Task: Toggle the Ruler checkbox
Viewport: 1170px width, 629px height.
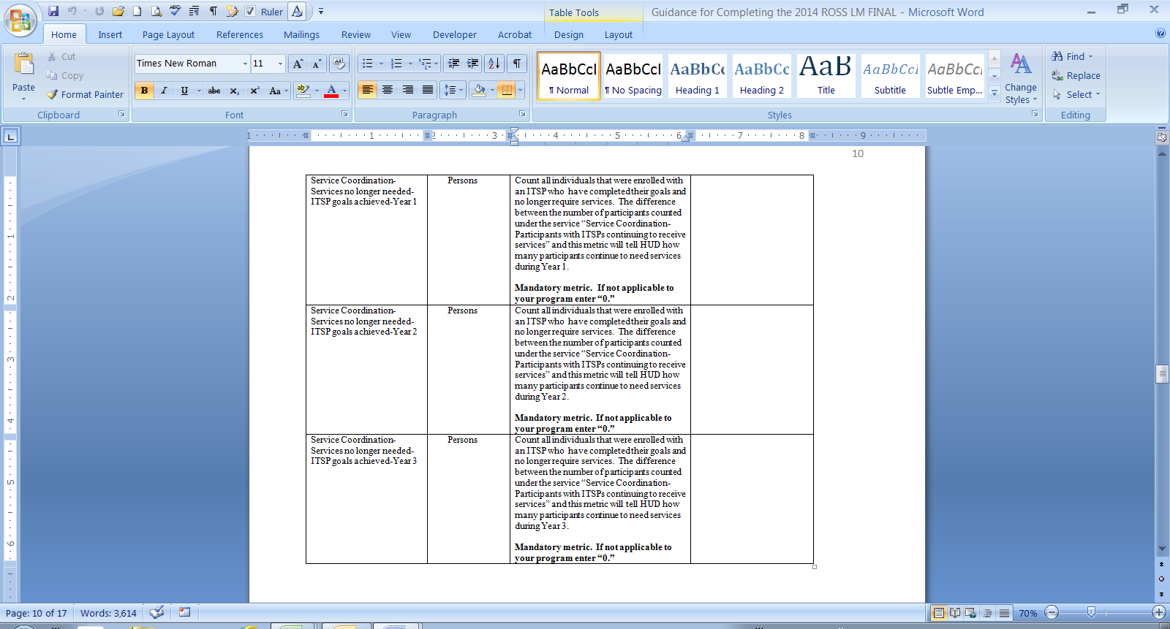Action: 250,11
